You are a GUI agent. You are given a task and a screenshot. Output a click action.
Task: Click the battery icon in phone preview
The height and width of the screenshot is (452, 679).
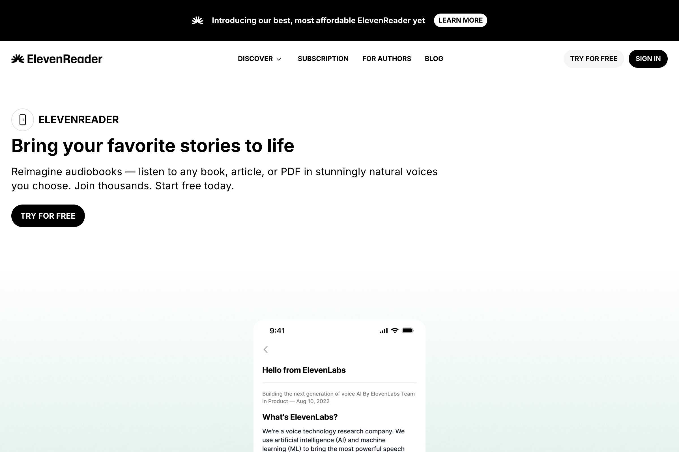point(408,331)
